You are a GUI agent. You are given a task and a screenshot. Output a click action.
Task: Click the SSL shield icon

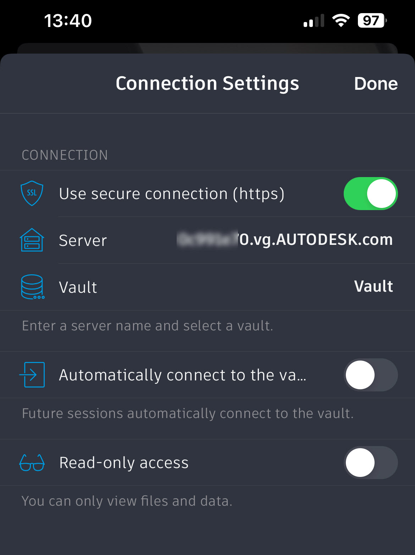click(32, 193)
